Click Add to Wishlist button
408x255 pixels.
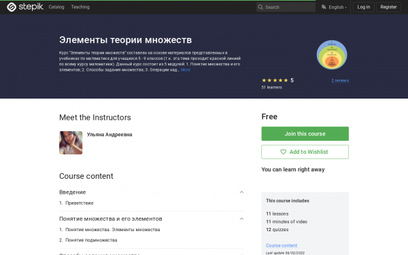[x=305, y=152]
